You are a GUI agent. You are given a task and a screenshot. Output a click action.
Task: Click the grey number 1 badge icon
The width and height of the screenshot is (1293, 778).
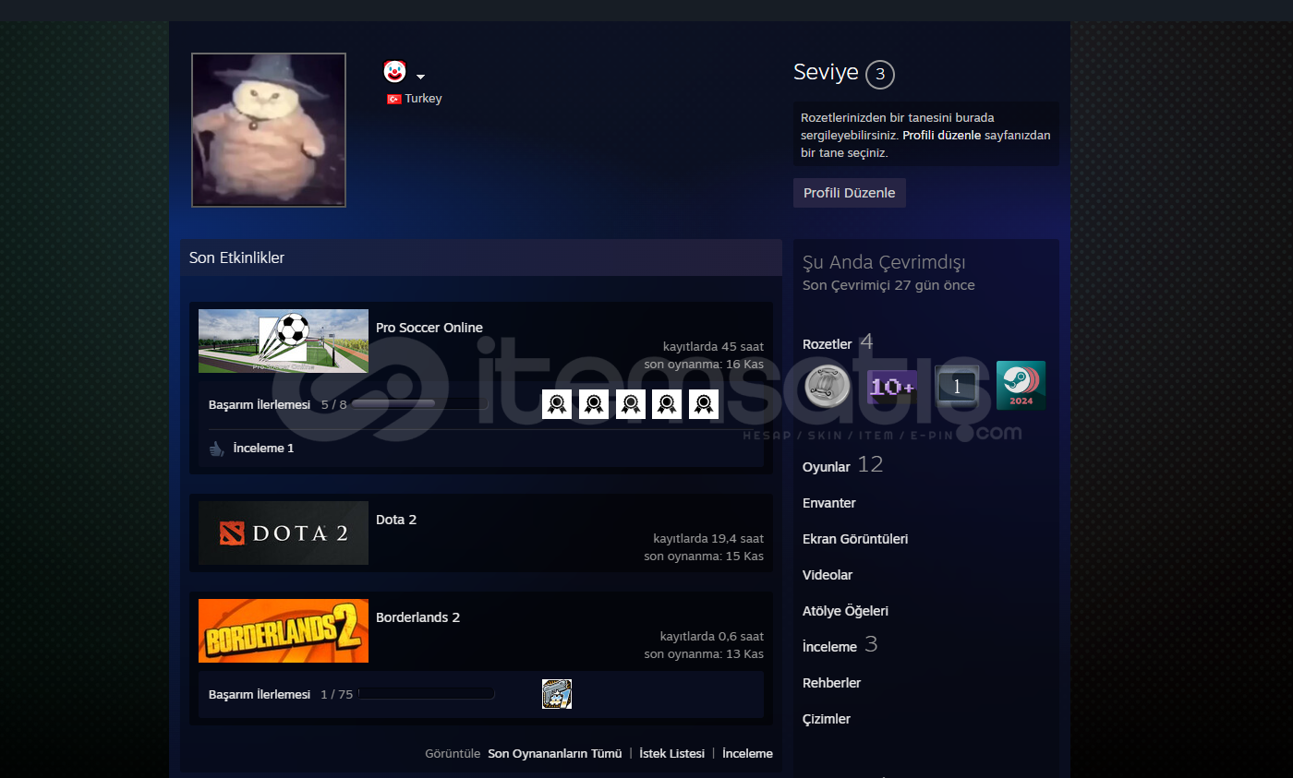(x=957, y=386)
